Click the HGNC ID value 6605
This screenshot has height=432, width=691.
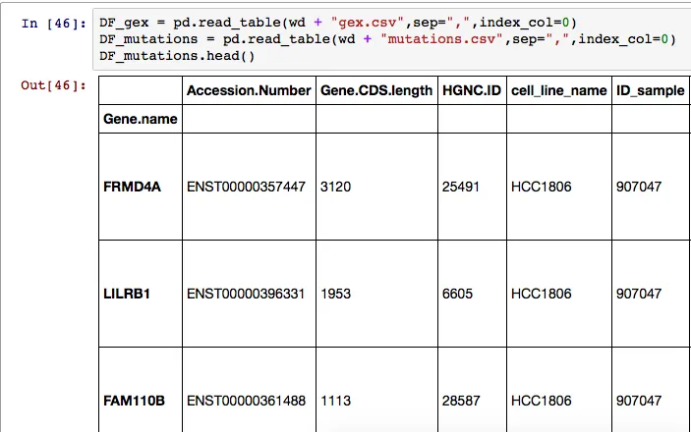tap(458, 294)
